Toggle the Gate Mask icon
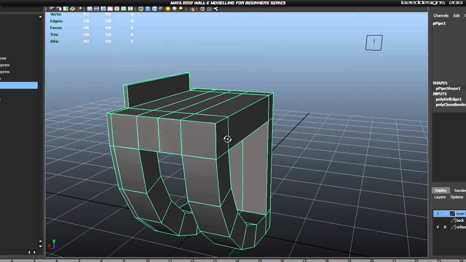Screen dimensions: 466x262 (110, 9)
